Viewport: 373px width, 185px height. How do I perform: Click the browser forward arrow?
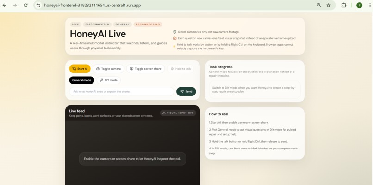pos(15,5)
